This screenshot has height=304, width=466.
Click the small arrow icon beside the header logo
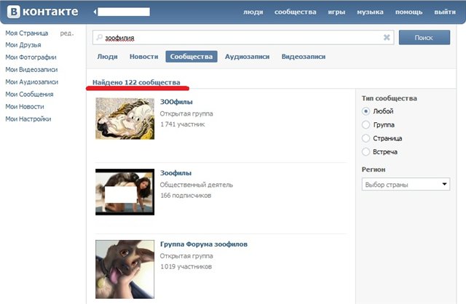click(x=95, y=12)
